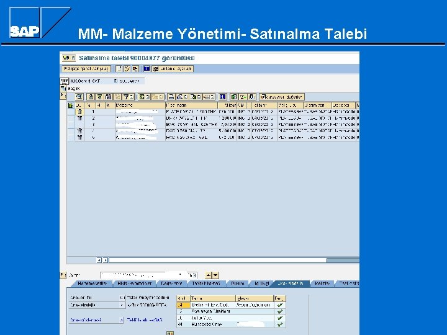
Task: Select the row selector of item 3
Action: tap(71, 125)
